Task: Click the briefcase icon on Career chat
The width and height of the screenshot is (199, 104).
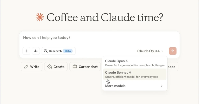Action: 75,67
